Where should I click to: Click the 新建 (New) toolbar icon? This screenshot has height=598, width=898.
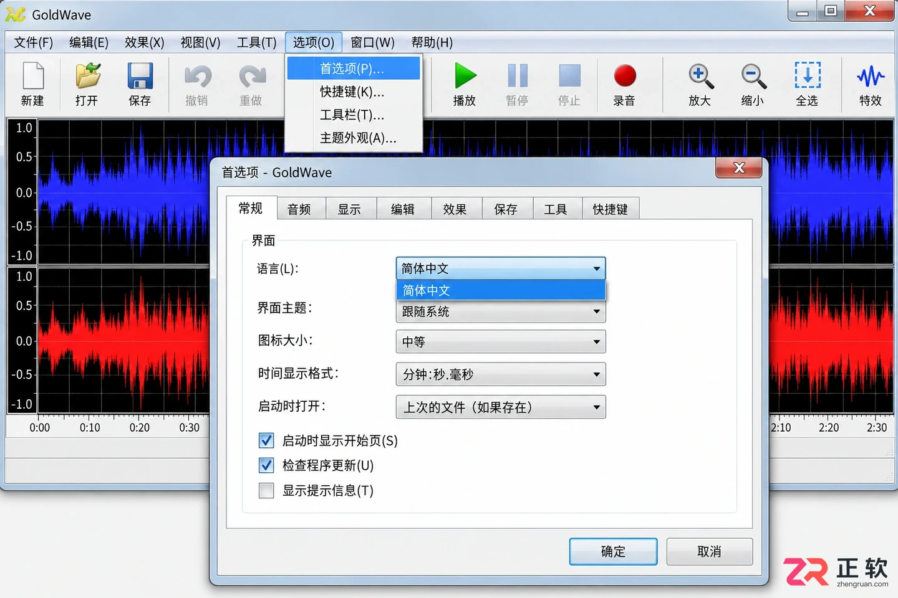(33, 76)
